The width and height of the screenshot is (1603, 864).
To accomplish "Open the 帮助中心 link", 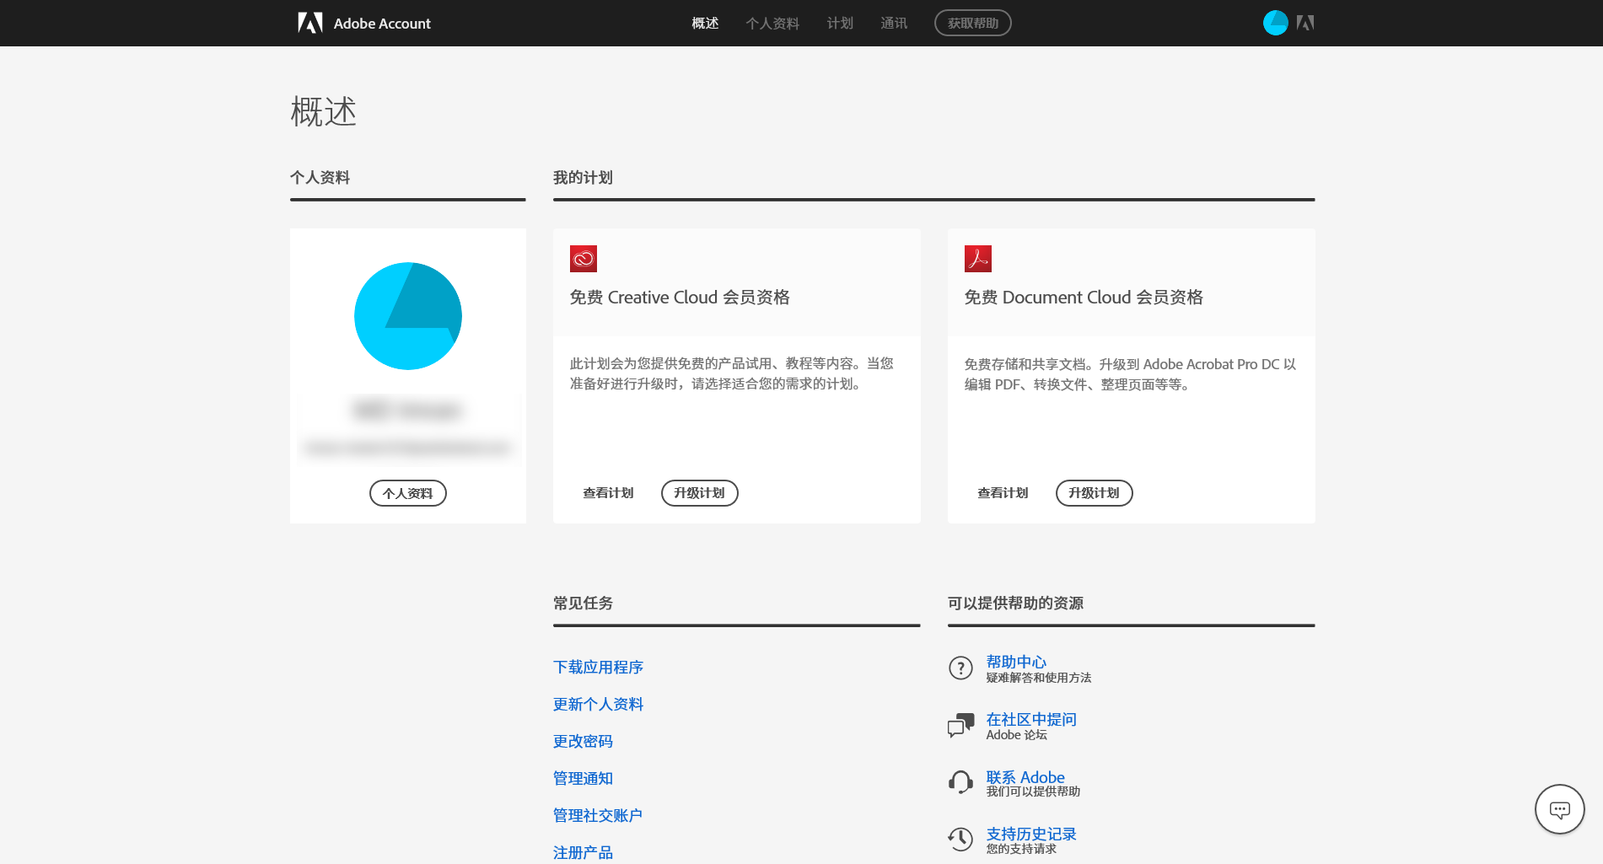I will 1016,662.
